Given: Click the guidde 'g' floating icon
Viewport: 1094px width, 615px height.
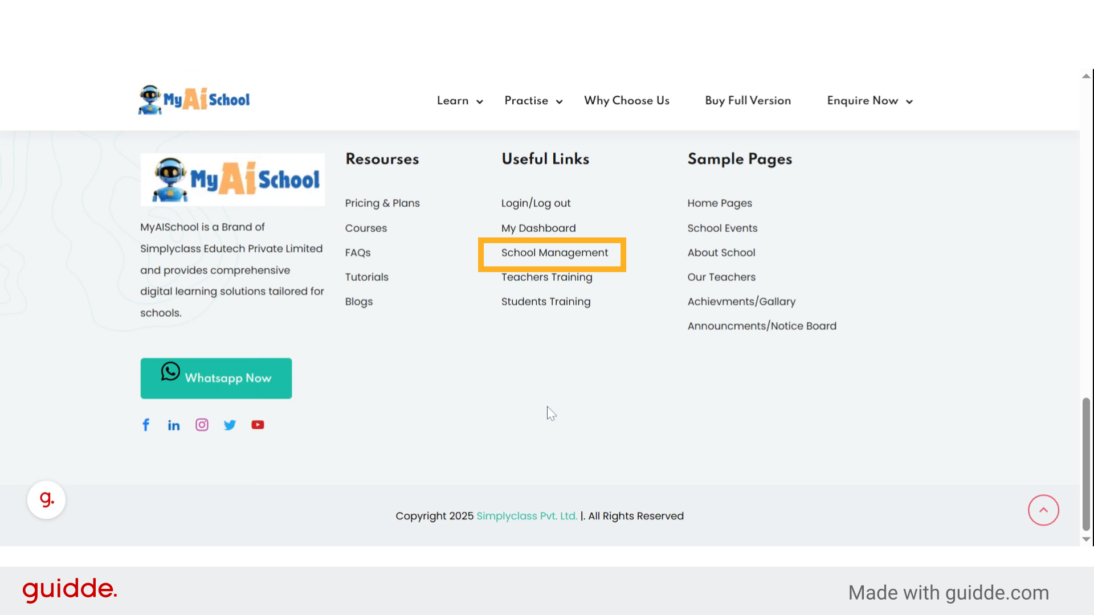Looking at the screenshot, I should (46, 500).
